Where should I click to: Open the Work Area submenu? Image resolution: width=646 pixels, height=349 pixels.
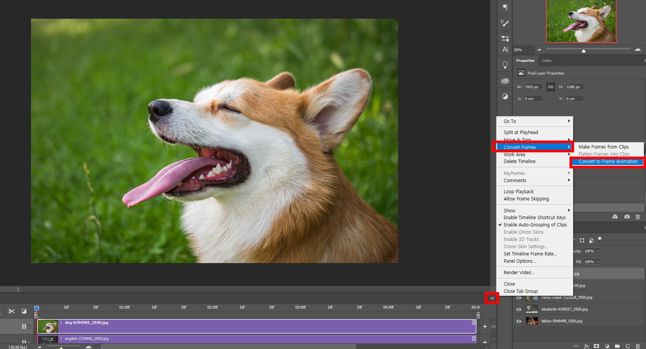[x=535, y=155]
